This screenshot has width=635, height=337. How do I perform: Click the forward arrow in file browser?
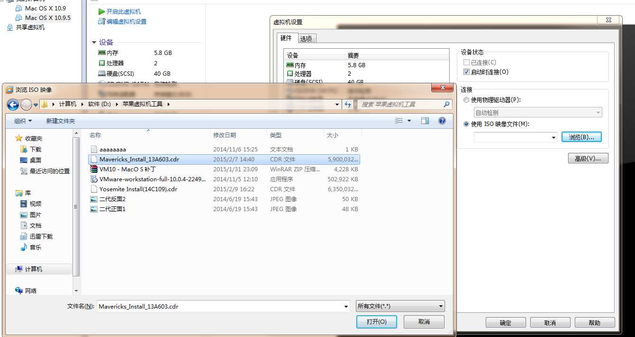point(26,105)
